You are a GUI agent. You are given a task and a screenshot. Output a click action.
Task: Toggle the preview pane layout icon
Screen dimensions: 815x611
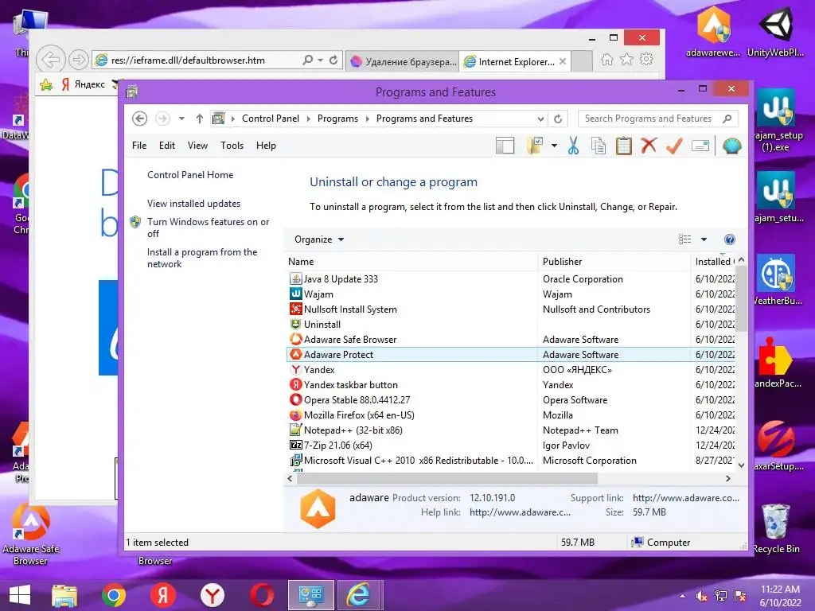(505, 146)
